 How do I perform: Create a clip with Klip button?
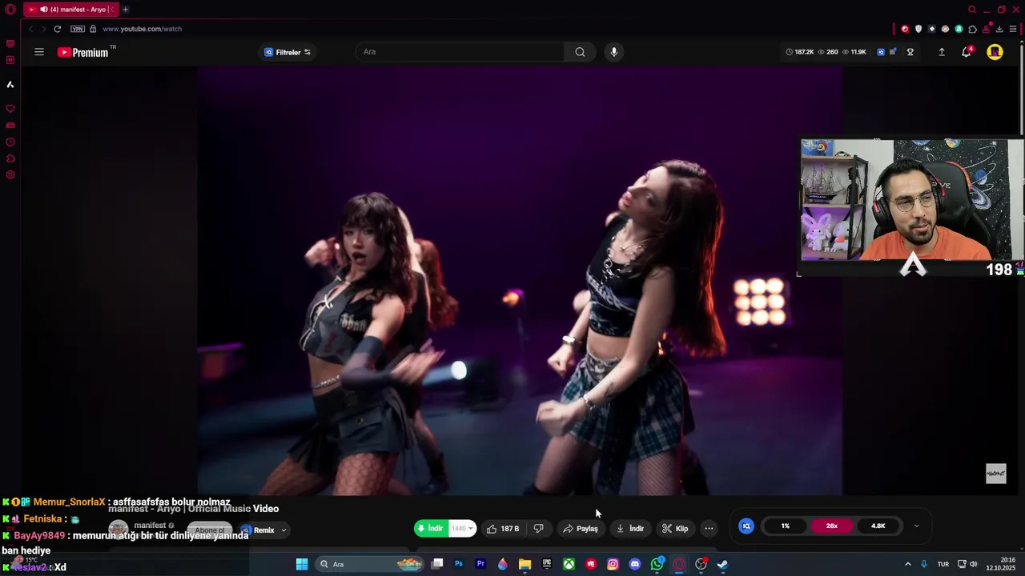(x=675, y=529)
